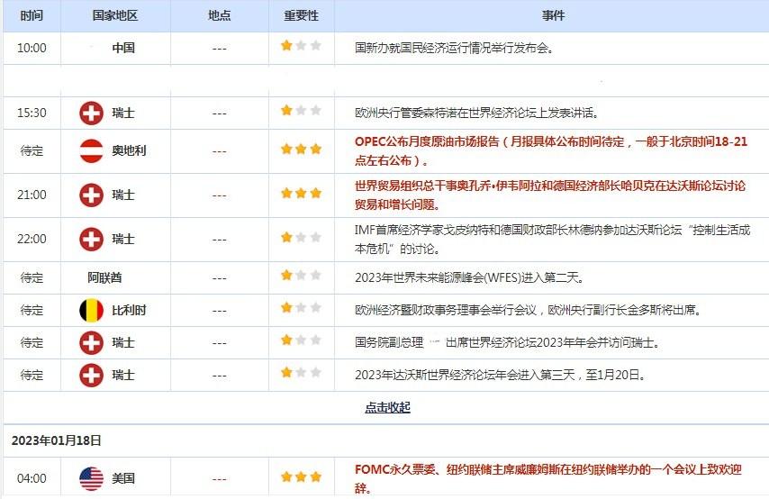The width and height of the screenshot is (769, 499).
Task: Click the star rating in the FOMC row
Action: click(301, 478)
